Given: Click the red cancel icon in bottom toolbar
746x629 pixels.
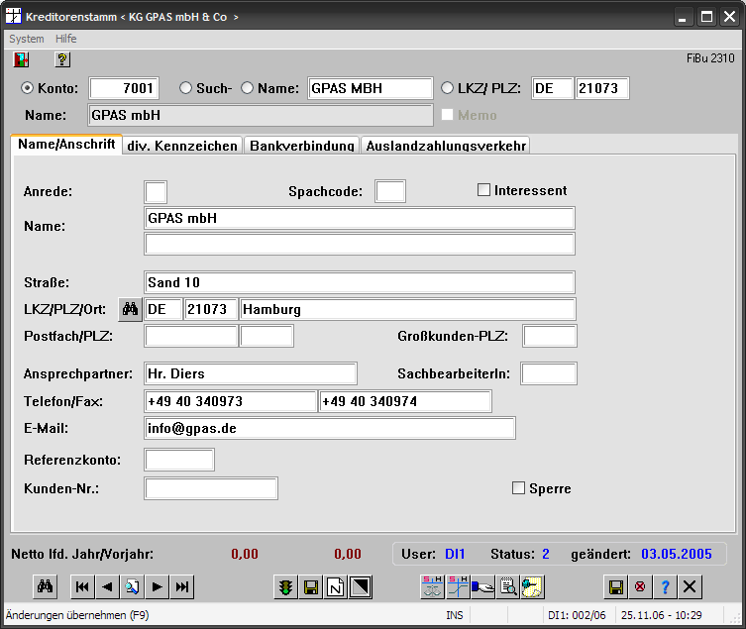Looking at the screenshot, I should tap(640, 587).
